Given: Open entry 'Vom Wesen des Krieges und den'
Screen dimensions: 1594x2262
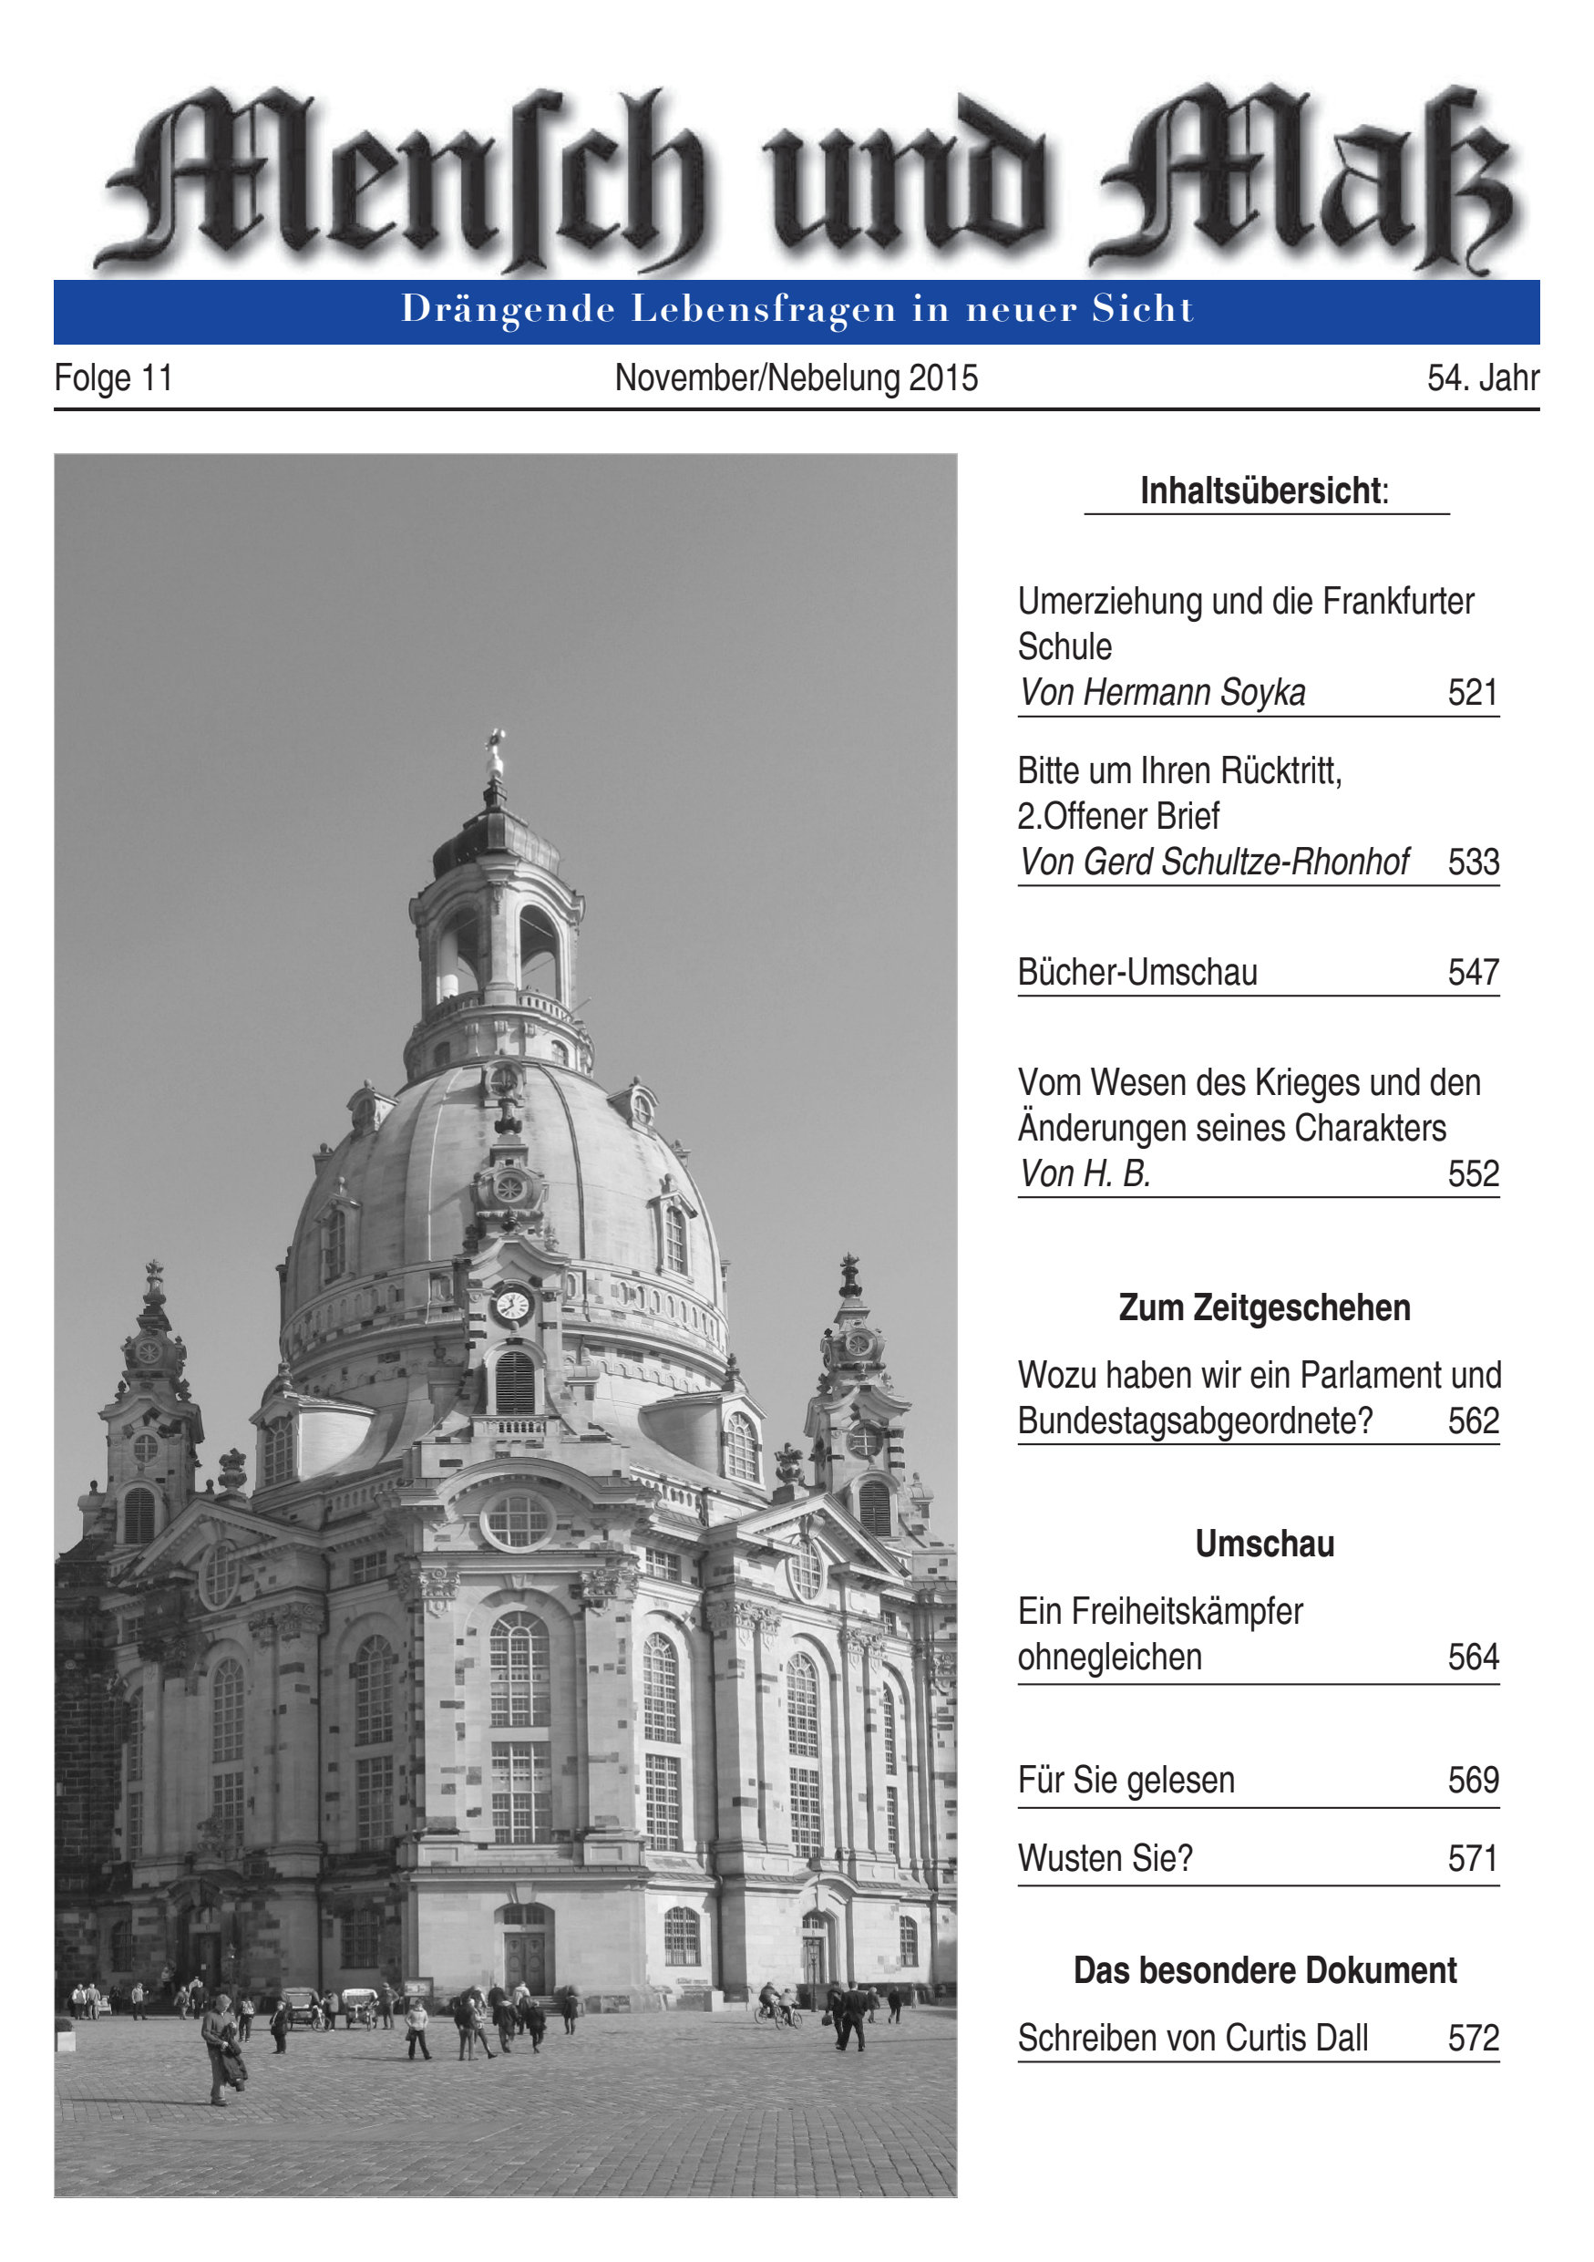Looking at the screenshot, I should (x=1249, y=1083).
